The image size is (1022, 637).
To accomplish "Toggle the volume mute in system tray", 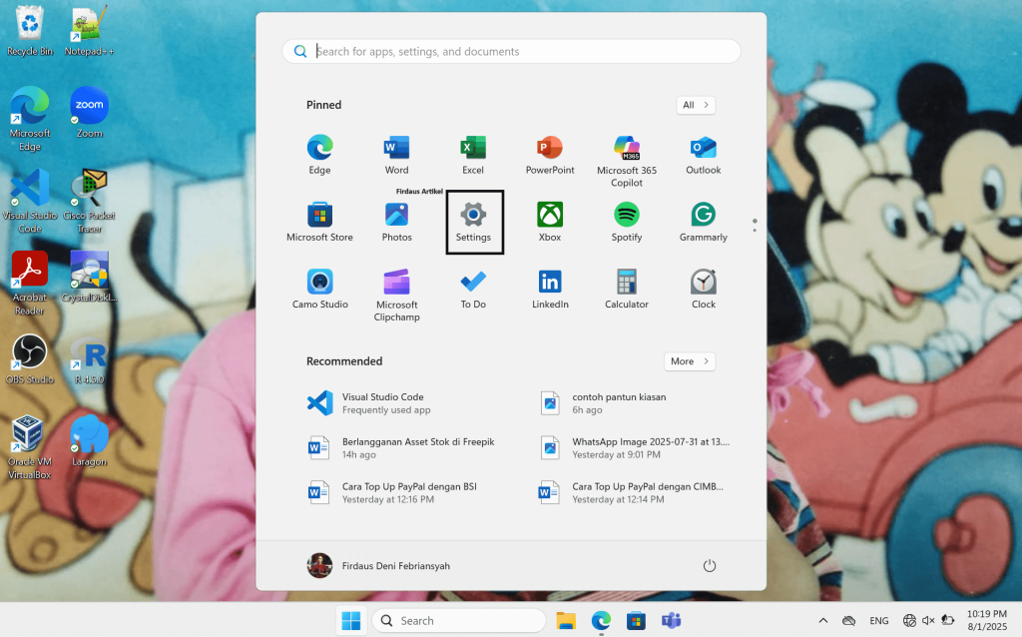I will 928,620.
